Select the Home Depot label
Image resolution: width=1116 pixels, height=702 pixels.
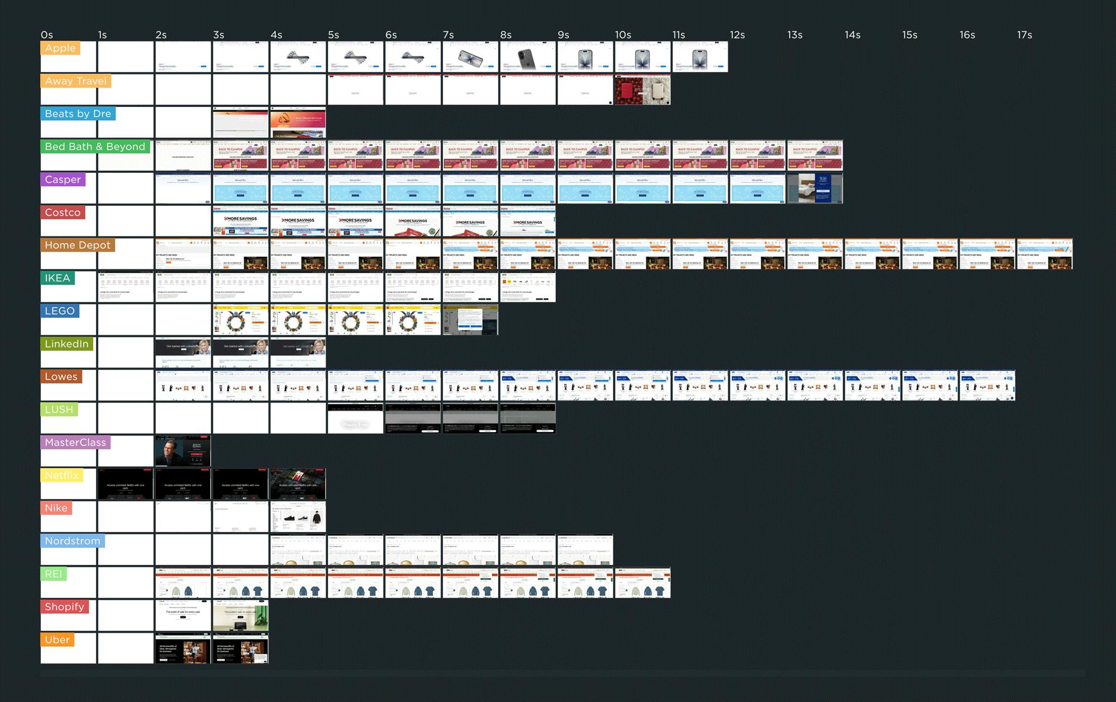coord(78,245)
